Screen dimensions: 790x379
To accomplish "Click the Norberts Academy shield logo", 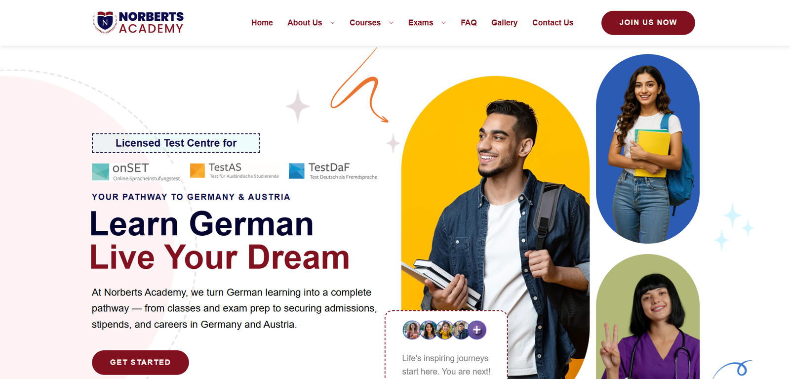I will point(105,22).
